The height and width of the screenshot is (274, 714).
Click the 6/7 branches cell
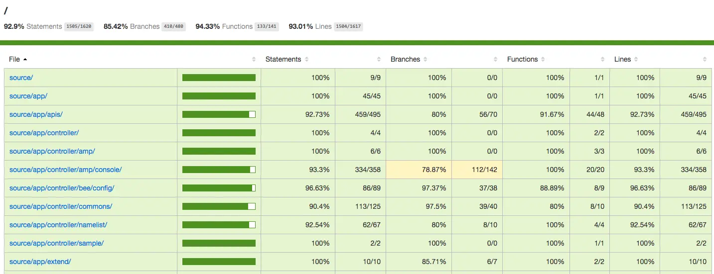(477, 262)
